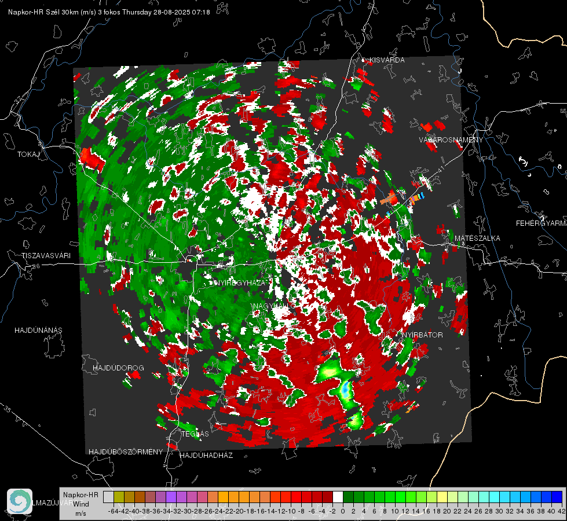Image resolution: width=567 pixels, height=521 pixels.
Task: Click the NAGYKÁLLÓ town label
Action: pyautogui.click(x=274, y=306)
